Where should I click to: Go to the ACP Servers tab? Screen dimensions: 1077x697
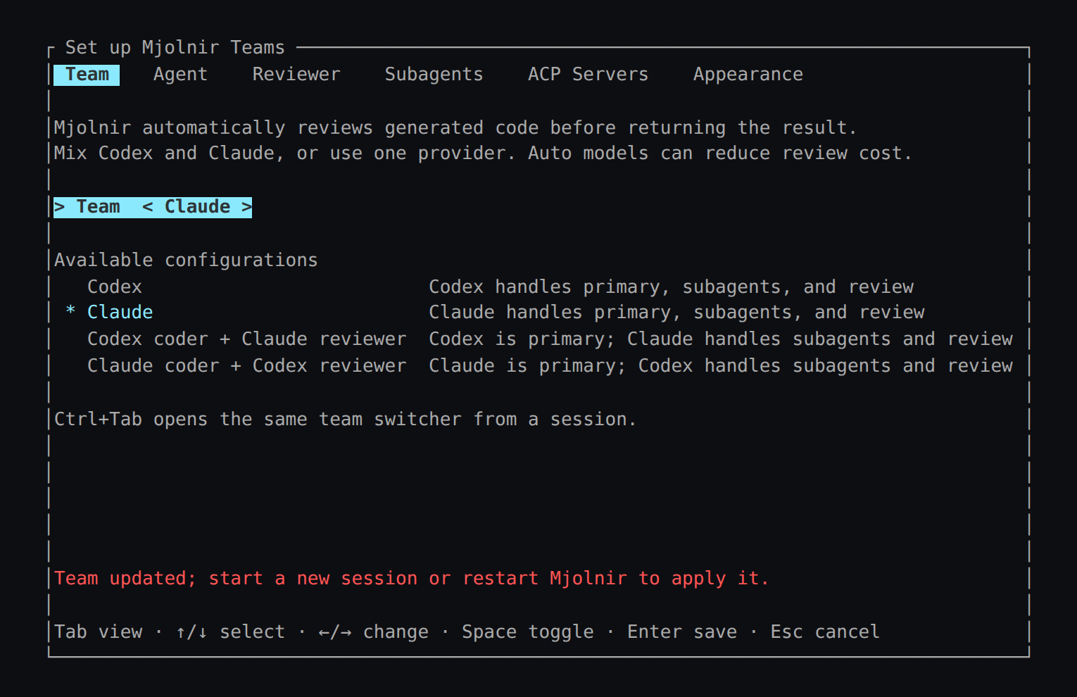(x=588, y=75)
